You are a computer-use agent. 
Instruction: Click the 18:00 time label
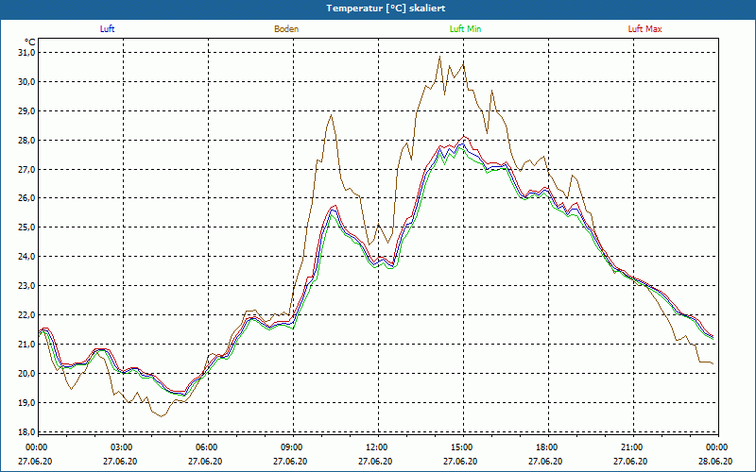point(548,447)
